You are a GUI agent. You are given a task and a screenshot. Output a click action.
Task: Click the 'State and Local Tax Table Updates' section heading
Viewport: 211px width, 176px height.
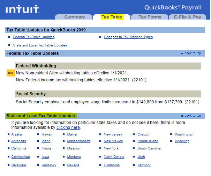[41, 116]
